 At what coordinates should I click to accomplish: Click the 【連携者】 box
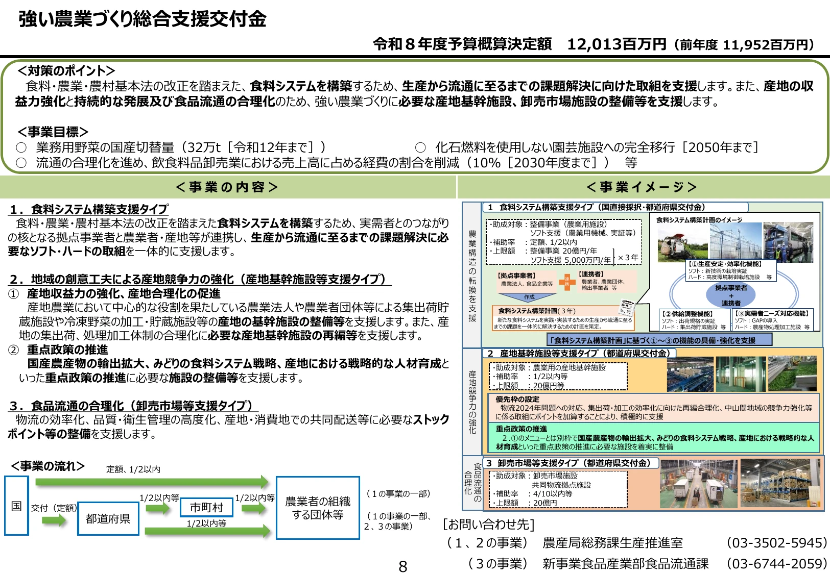coord(607,281)
